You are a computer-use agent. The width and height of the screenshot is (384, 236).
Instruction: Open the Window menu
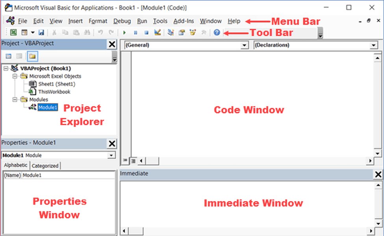point(211,21)
